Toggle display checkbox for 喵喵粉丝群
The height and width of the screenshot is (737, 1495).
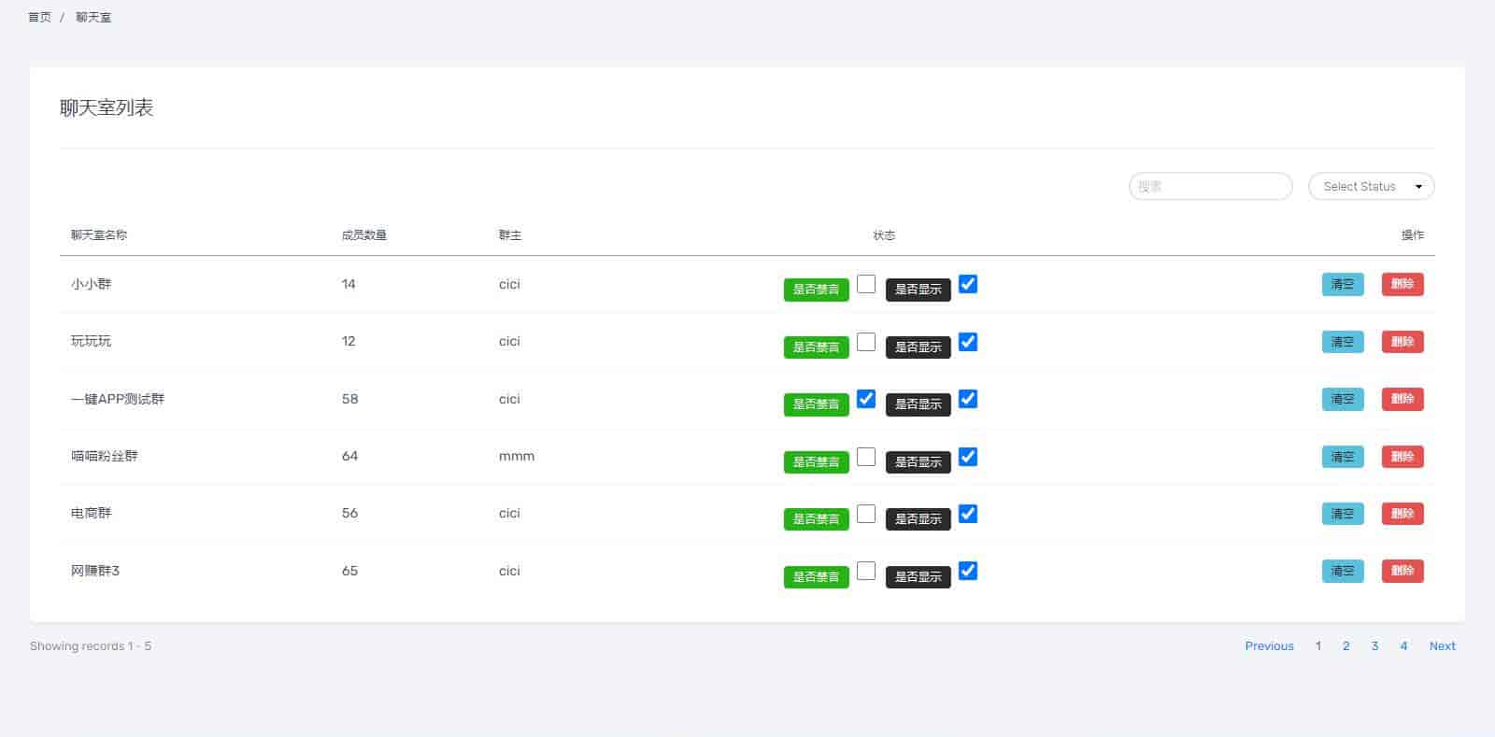[x=968, y=457]
